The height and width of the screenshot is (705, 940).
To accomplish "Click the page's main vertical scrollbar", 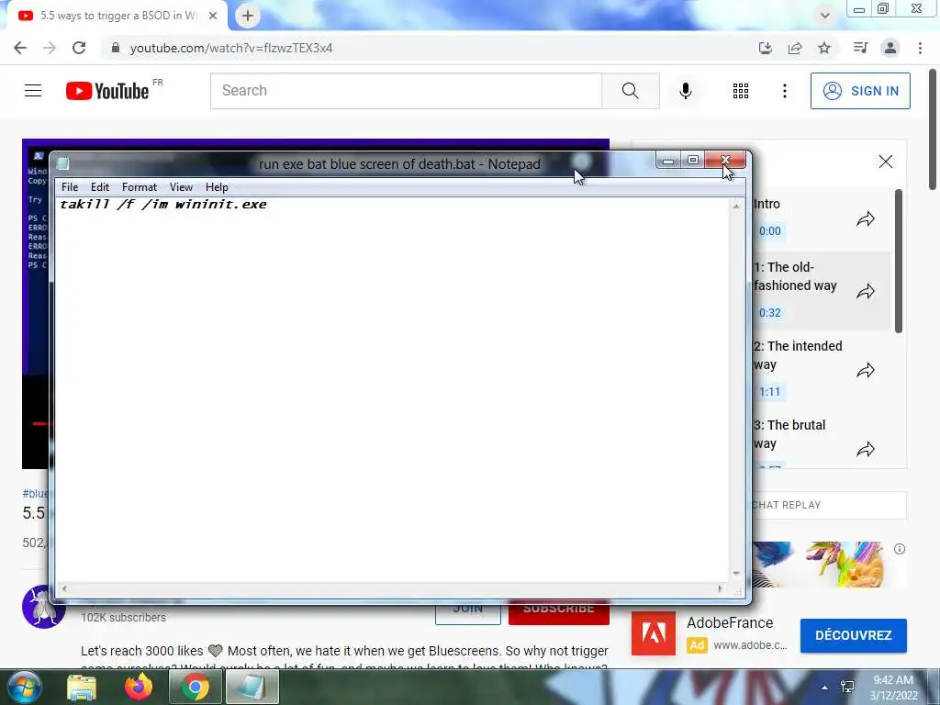I will (x=933, y=129).
